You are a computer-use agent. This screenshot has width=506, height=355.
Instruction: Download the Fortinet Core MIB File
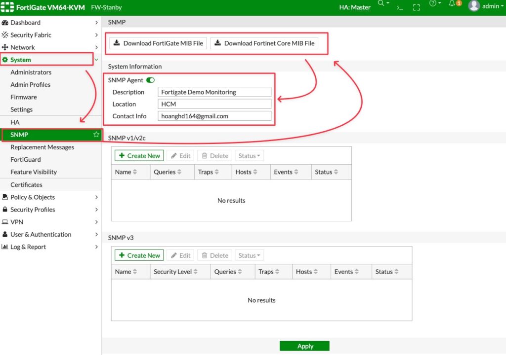(264, 43)
